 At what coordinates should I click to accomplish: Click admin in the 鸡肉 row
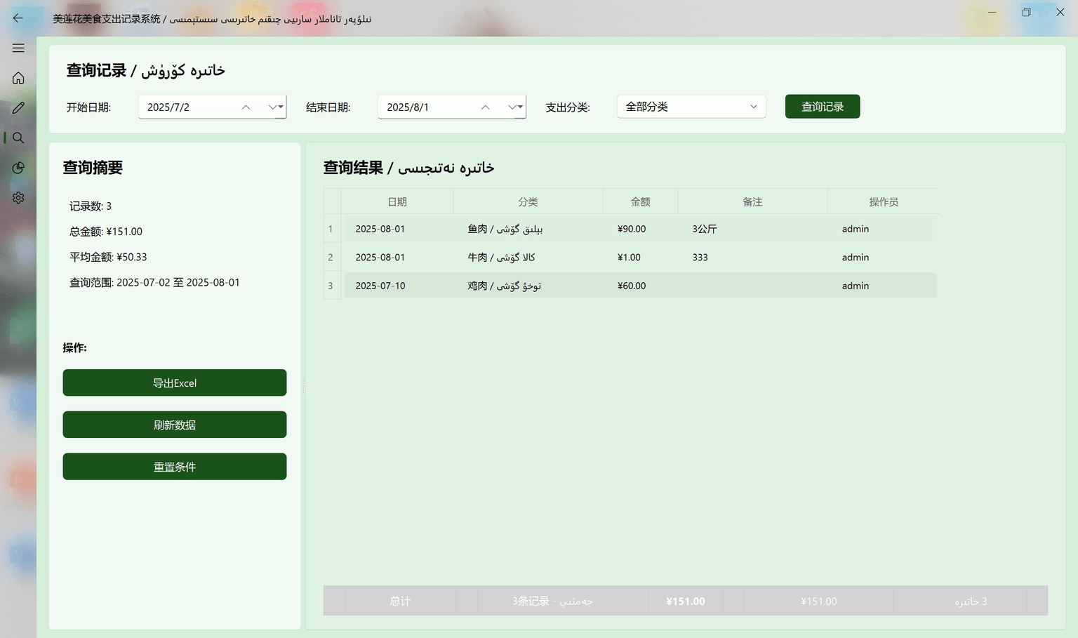[856, 286]
